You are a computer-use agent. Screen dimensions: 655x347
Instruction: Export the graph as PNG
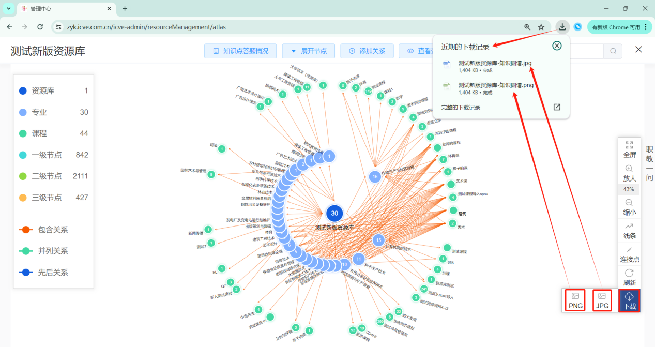pos(575,300)
